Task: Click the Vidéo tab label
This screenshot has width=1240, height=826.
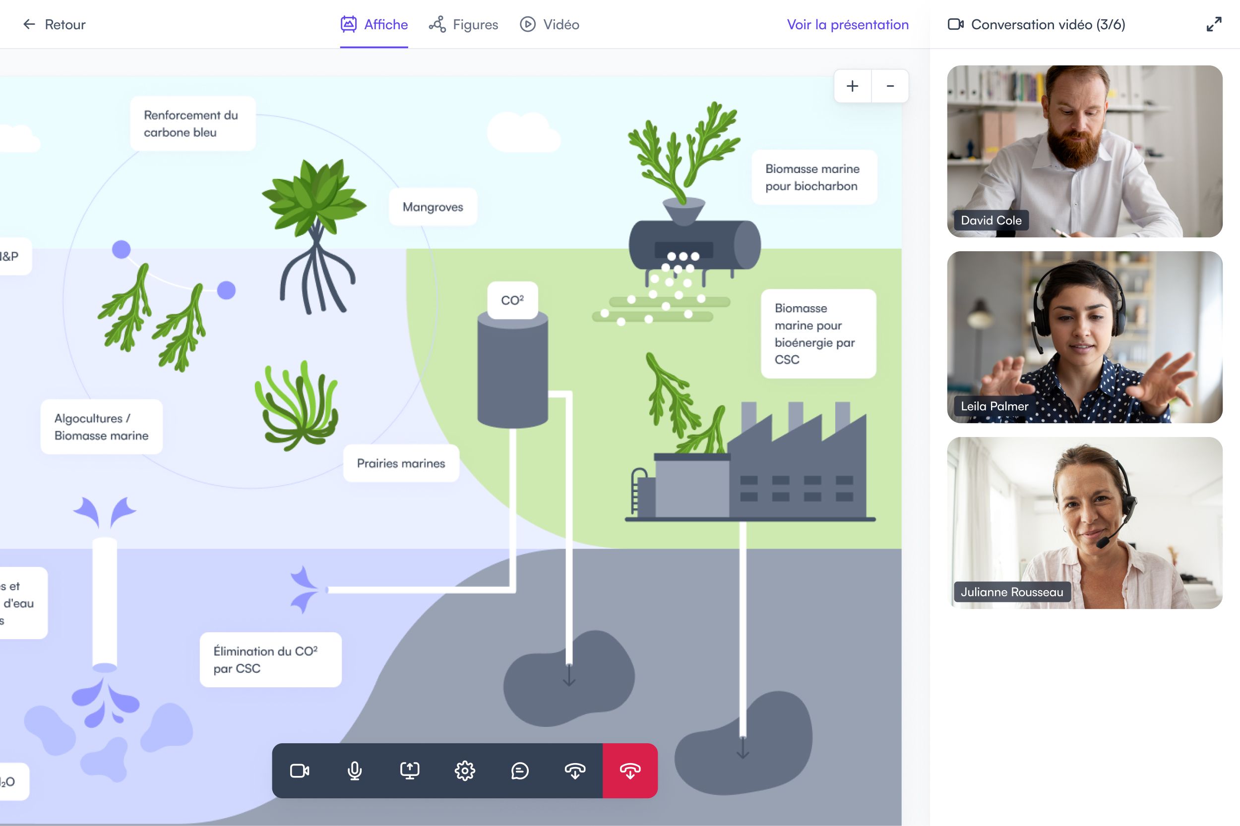Action: pos(561,24)
